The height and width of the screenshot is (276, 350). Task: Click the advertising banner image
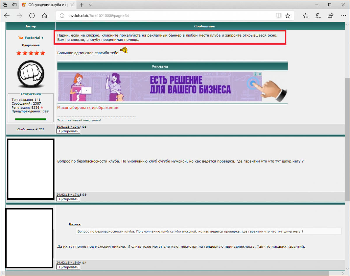click(160, 87)
